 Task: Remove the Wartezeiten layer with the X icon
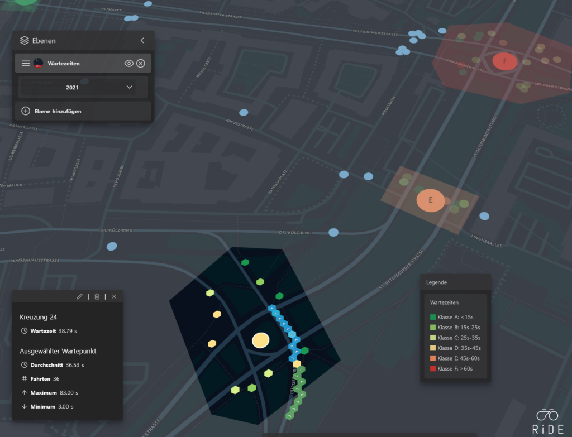click(141, 64)
